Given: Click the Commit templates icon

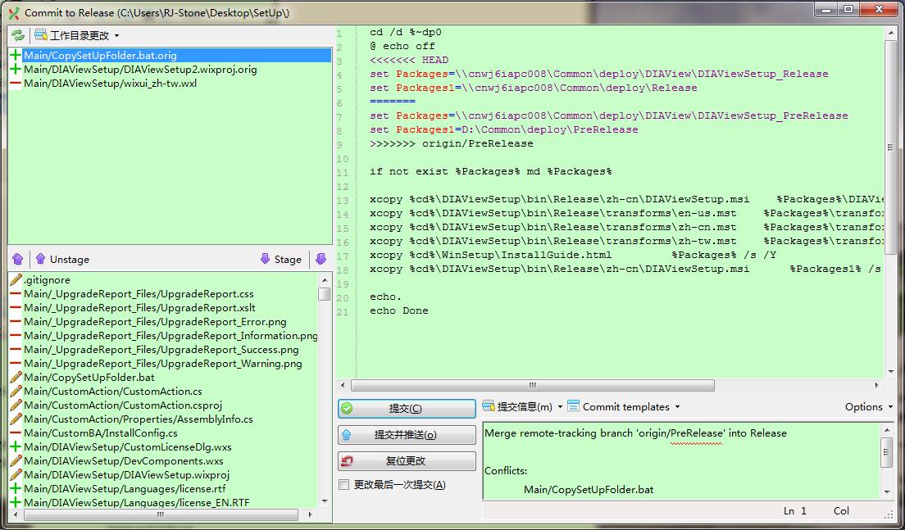Looking at the screenshot, I should point(574,406).
